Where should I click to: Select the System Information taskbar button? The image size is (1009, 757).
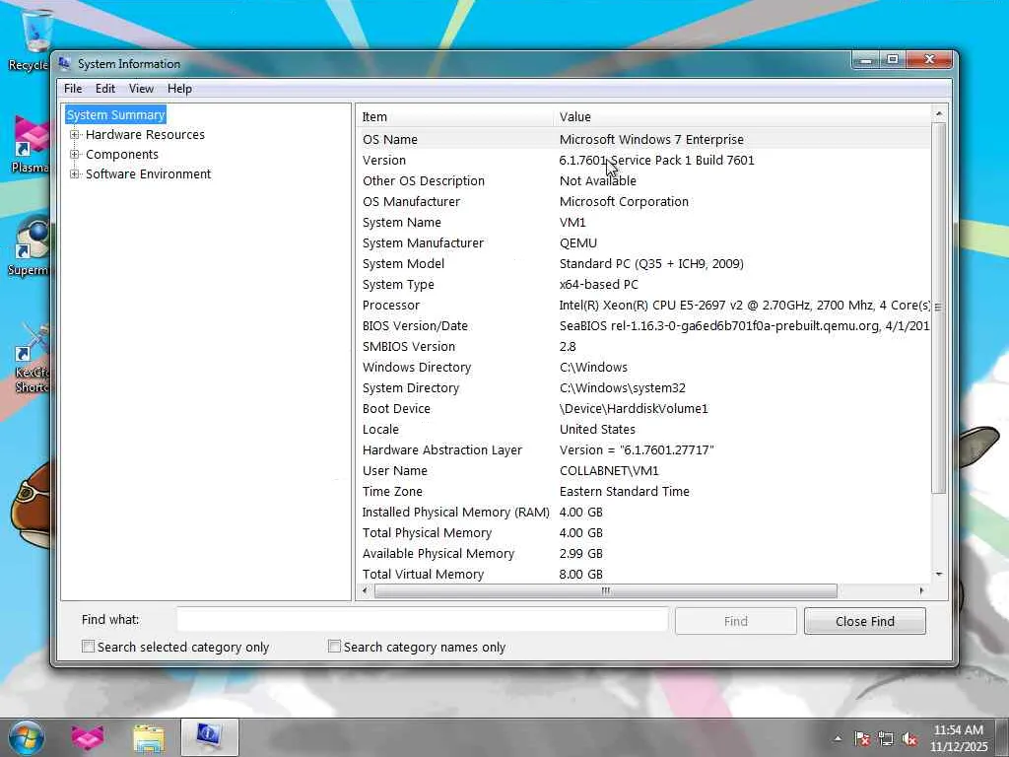[209, 737]
